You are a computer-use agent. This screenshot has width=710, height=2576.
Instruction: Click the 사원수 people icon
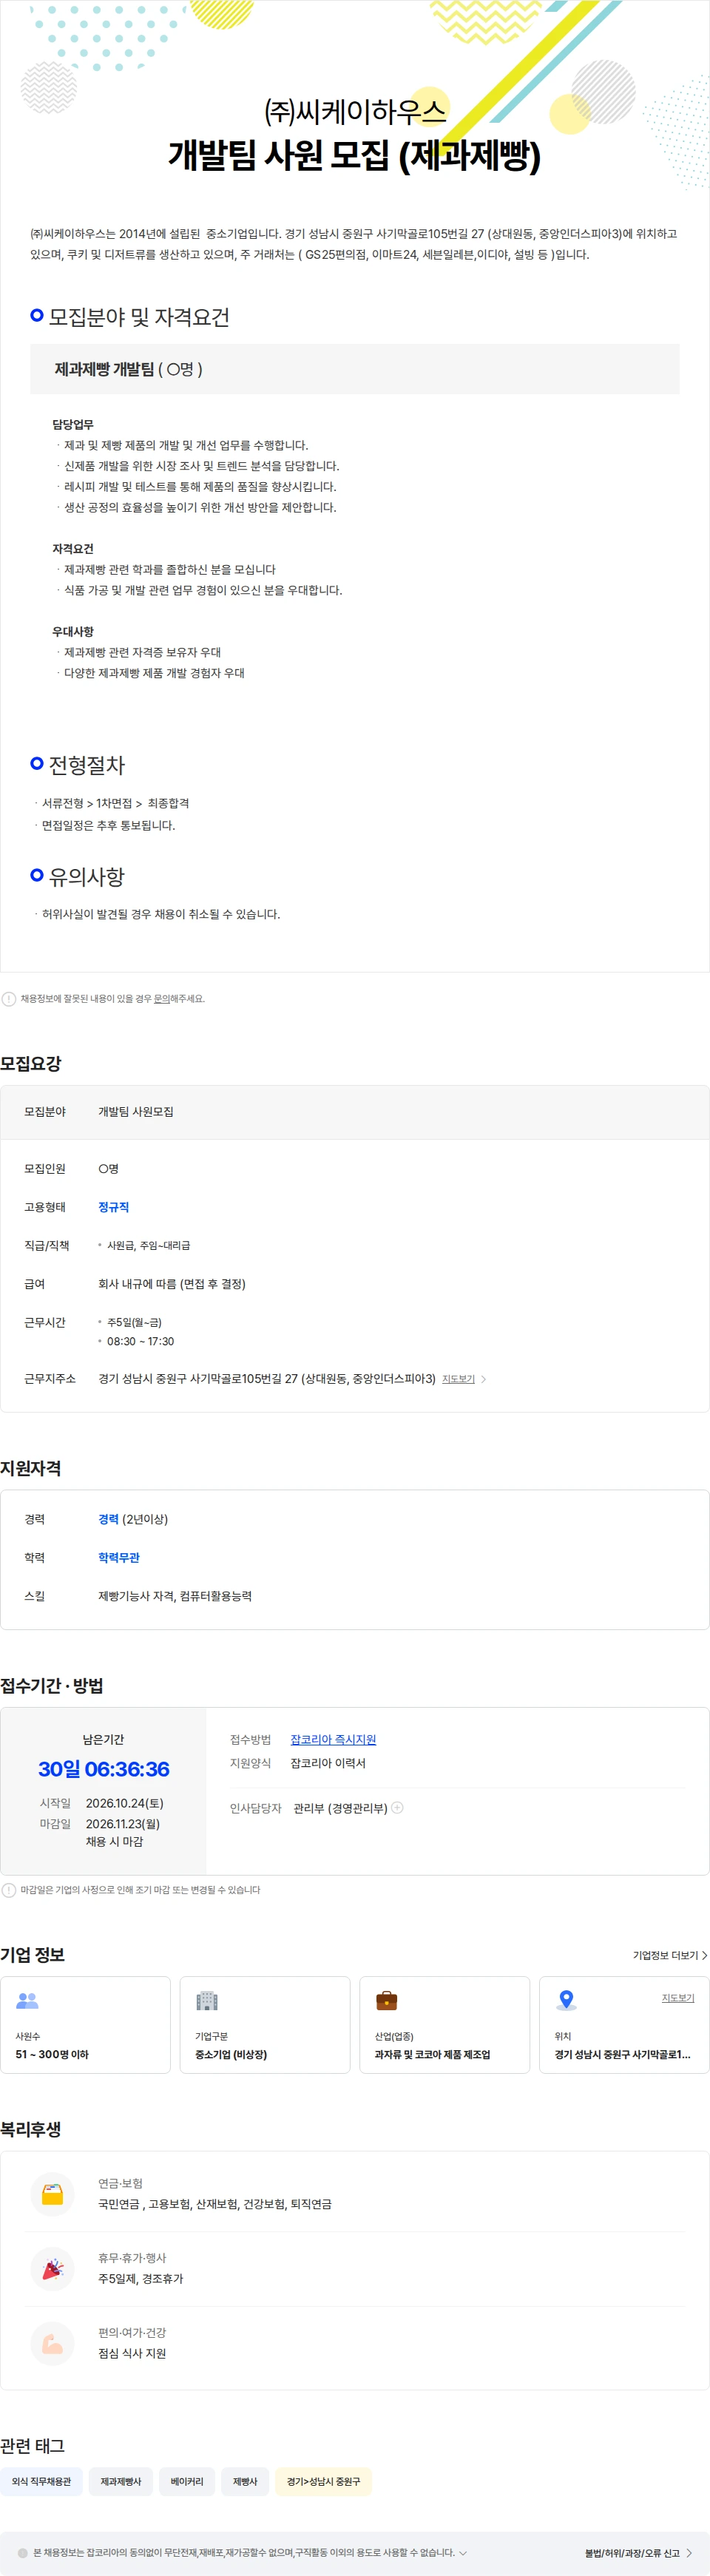(x=27, y=2000)
